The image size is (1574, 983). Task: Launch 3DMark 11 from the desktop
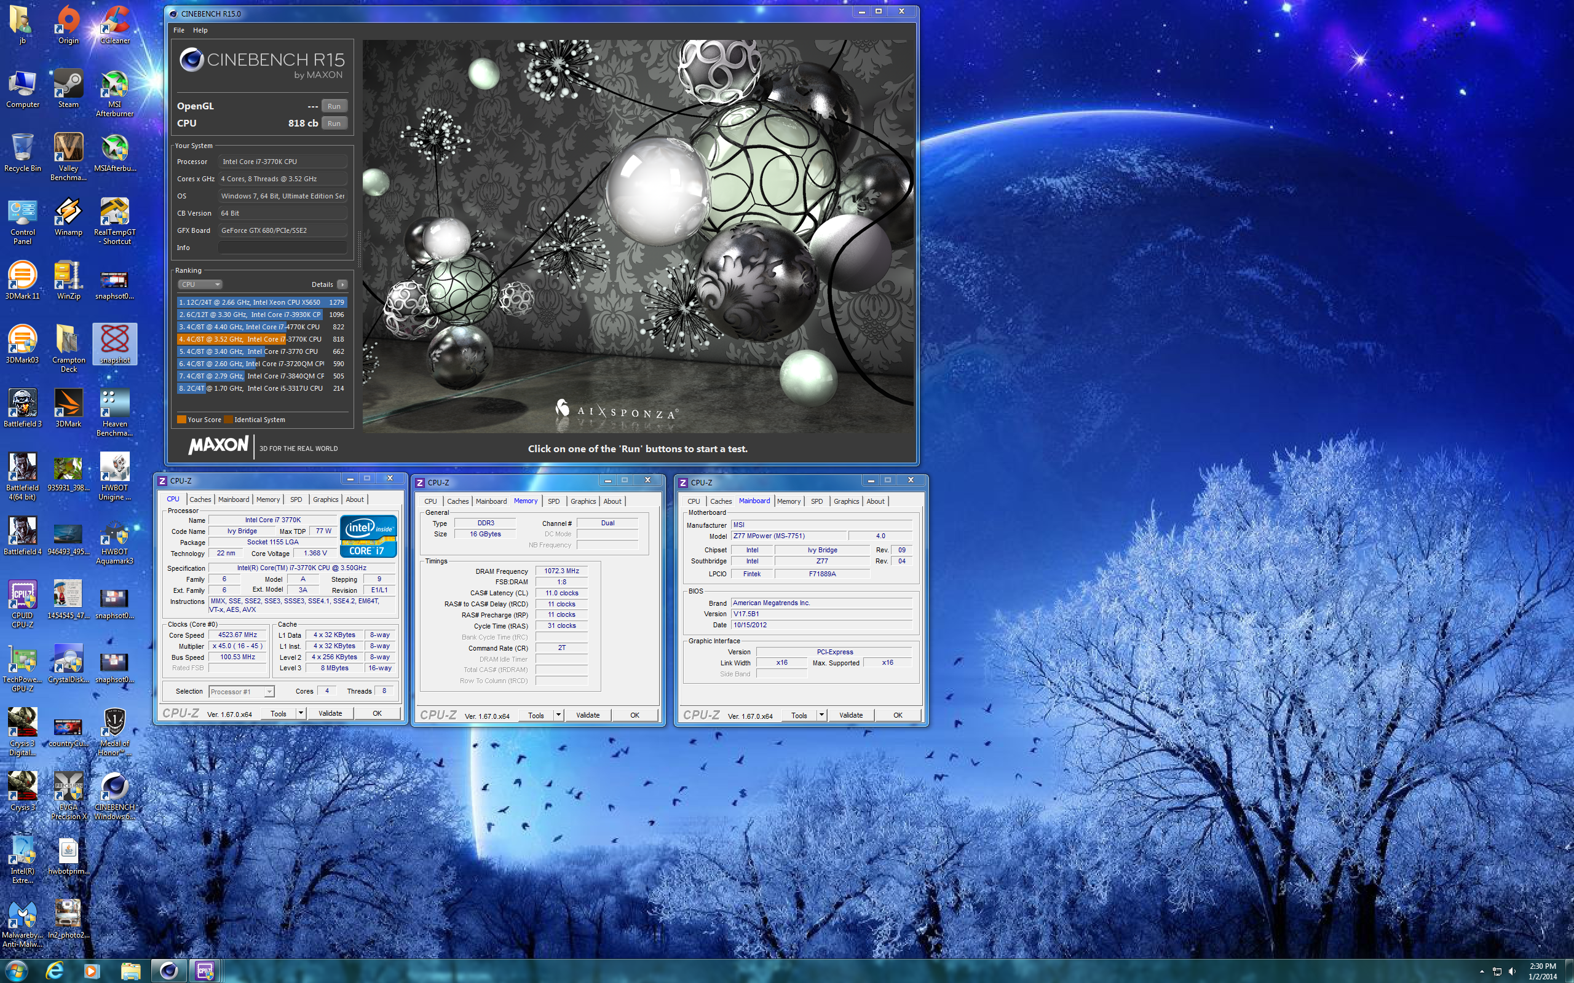(x=23, y=280)
